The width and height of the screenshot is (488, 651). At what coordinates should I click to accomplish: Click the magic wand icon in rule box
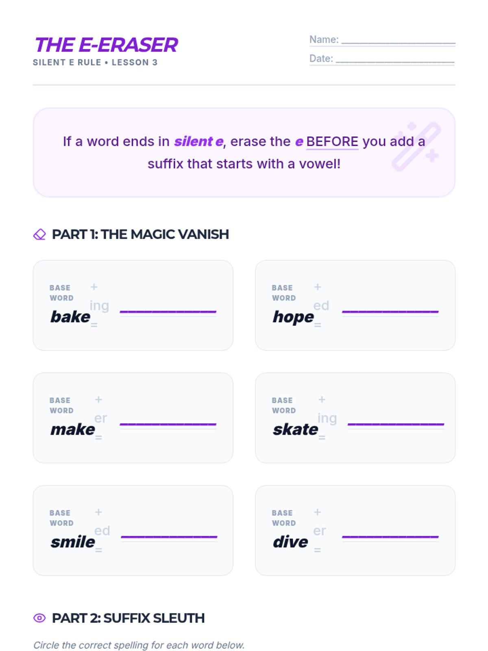tap(416, 146)
